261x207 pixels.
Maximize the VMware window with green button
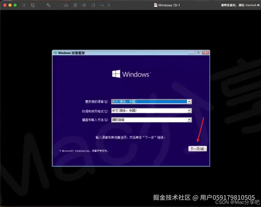pos(15,5)
